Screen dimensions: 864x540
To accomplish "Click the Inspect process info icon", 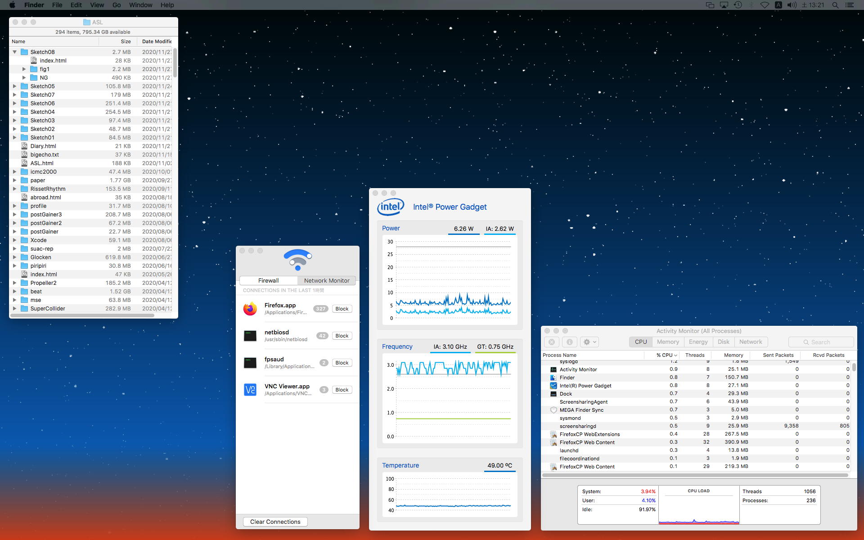I will click(569, 342).
